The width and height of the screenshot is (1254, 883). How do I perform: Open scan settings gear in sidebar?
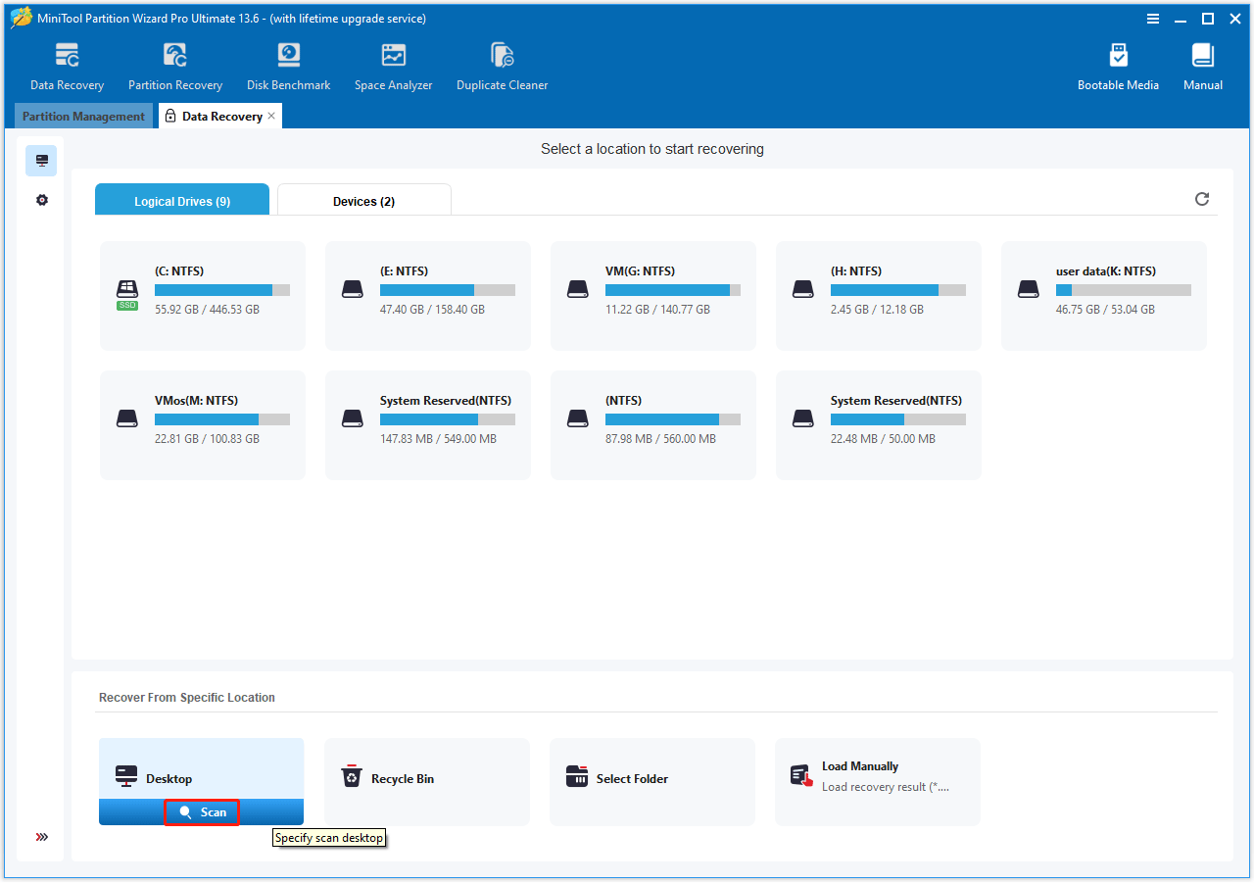(x=41, y=200)
